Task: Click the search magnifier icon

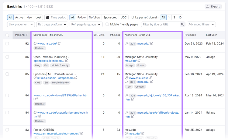Action: 182,24
